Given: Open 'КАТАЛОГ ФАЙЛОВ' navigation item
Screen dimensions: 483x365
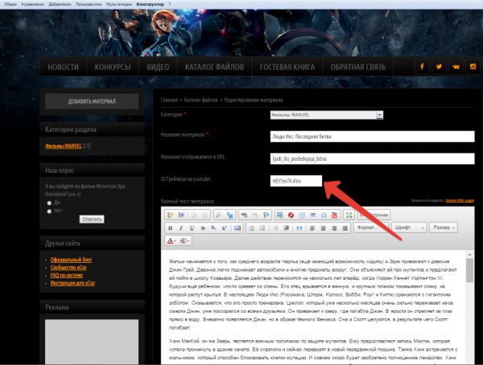Looking at the screenshot, I should 214,67.
